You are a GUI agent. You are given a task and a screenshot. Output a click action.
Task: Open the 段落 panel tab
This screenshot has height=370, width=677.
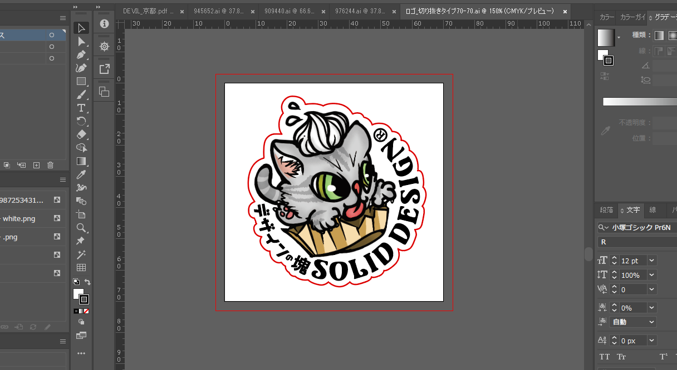point(606,210)
